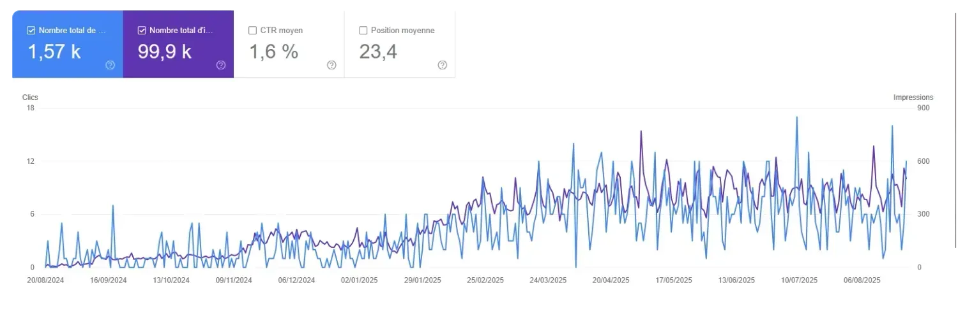Click the 02/01/2025 date on timeline
Image resolution: width=958 pixels, height=311 pixels.
coord(360,280)
